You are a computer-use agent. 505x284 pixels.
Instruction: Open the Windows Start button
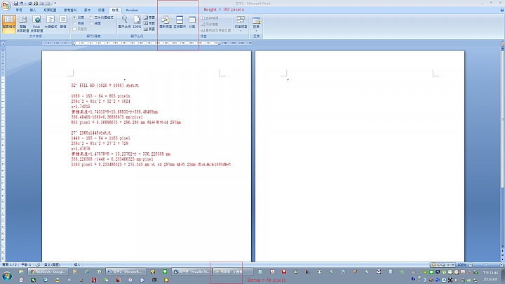(7, 276)
